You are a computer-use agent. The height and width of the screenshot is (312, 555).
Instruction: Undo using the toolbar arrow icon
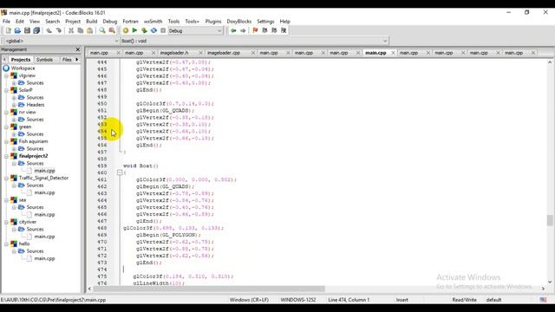pyautogui.click(x=49, y=31)
